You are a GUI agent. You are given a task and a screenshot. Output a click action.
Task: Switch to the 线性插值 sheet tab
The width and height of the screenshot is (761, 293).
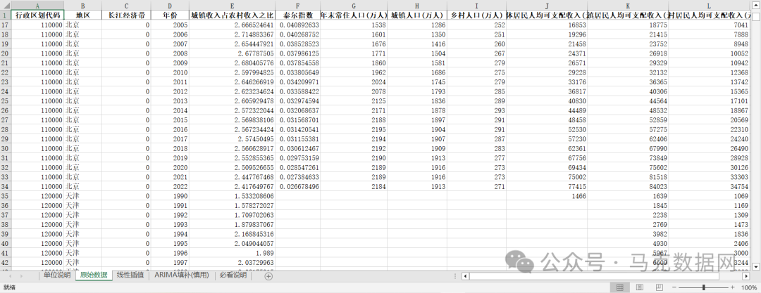click(x=130, y=276)
